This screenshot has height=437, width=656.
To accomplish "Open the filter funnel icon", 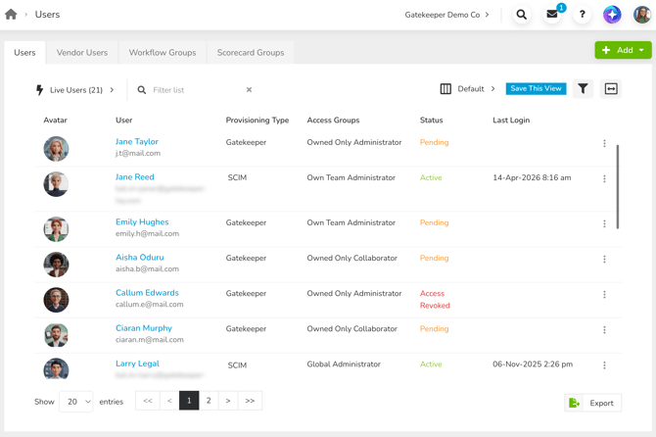I will 583,89.
